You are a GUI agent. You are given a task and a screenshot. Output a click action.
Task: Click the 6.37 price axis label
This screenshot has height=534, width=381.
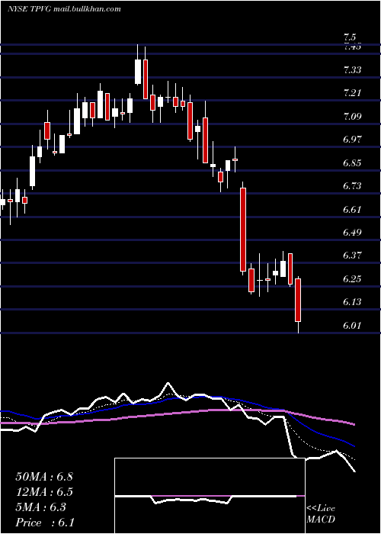pos(352,256)
